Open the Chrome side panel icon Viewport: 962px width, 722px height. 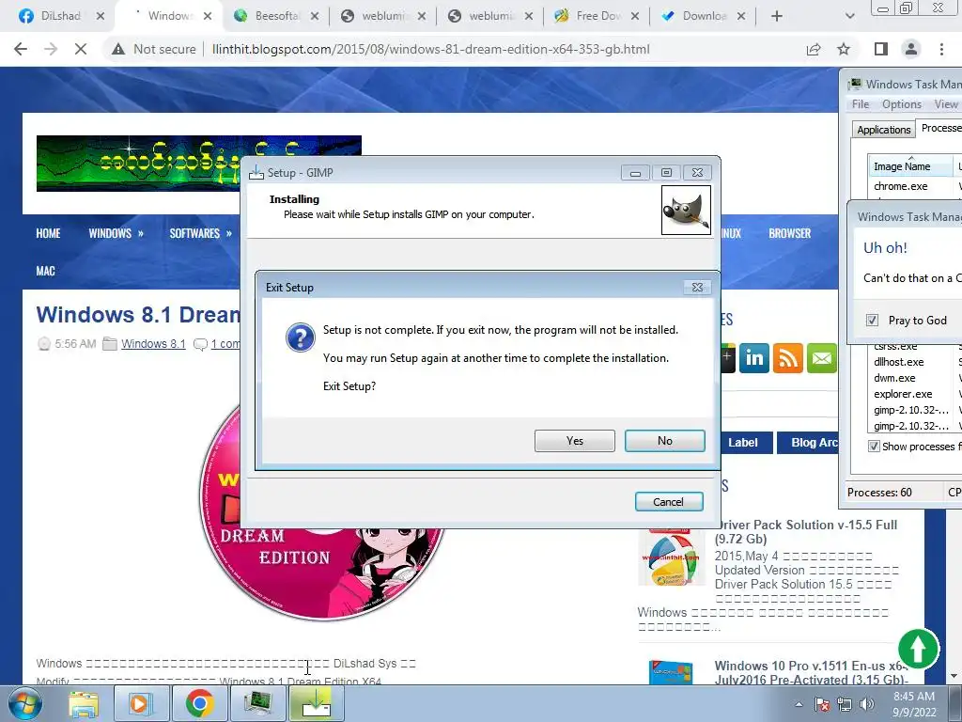coord(881,49)
